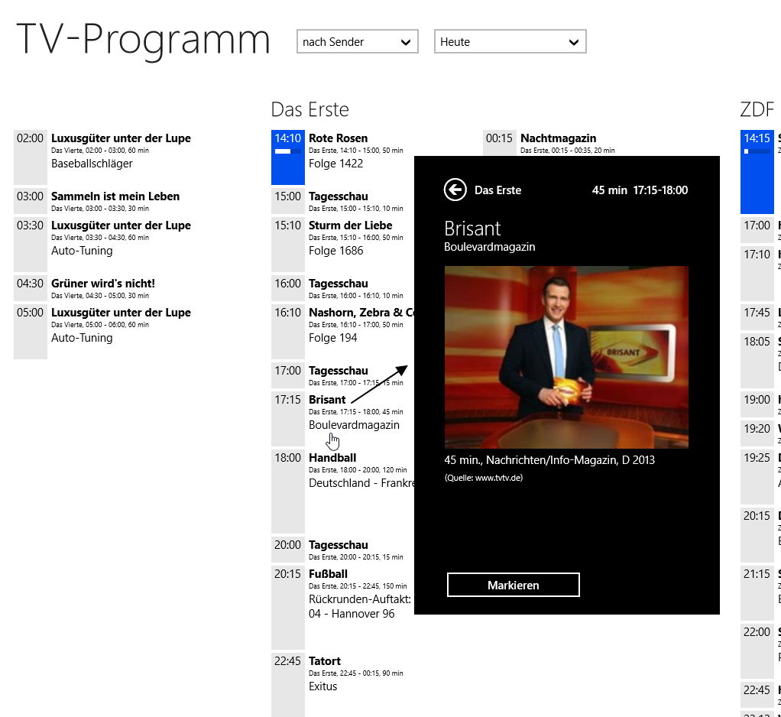Click the Quelle www.tvtv.de source text
The image size is (781, 717).
point(484,477)
